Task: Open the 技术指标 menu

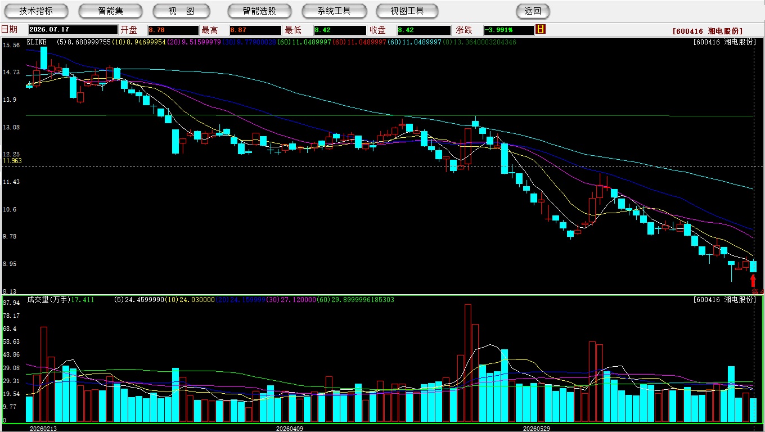Action: point(36,11)
